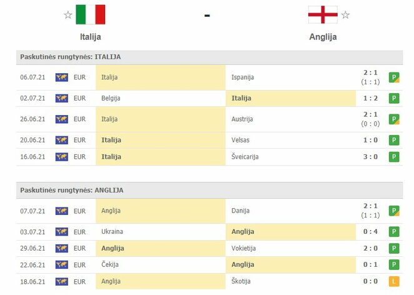Click the Paskutinės rungtynės: ITALIJA header
This screenshot has width=414, height=295.
click(71, 57)
